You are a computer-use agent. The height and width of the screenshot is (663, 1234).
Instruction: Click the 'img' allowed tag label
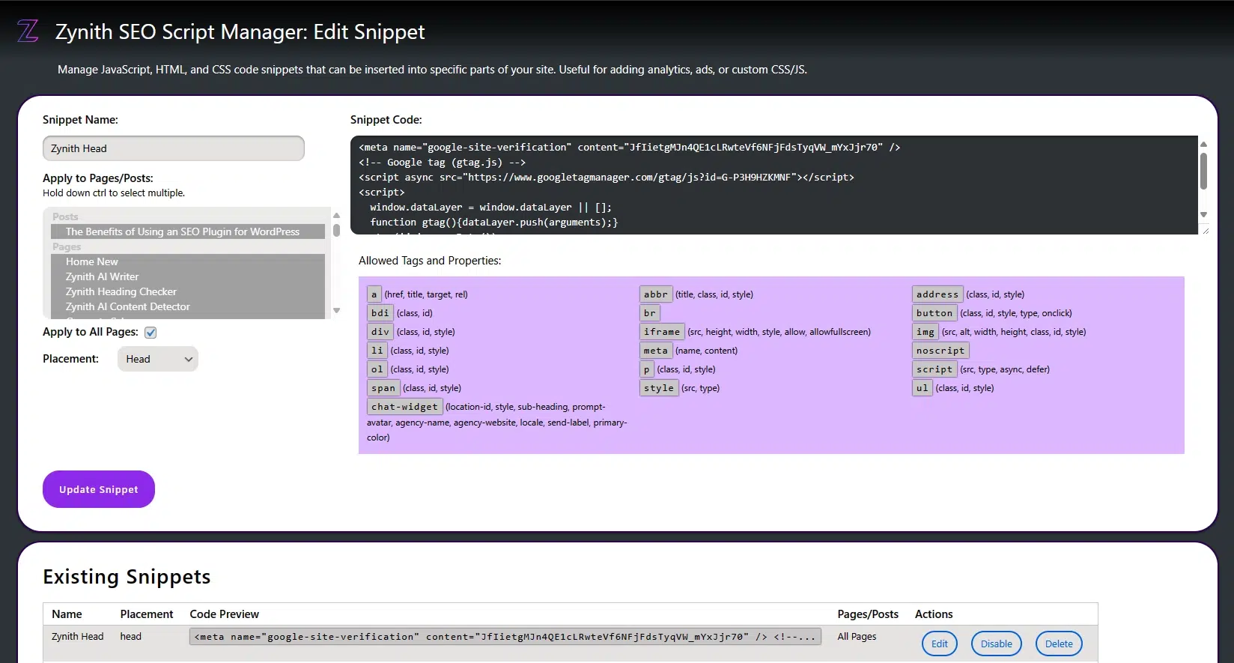925,332
